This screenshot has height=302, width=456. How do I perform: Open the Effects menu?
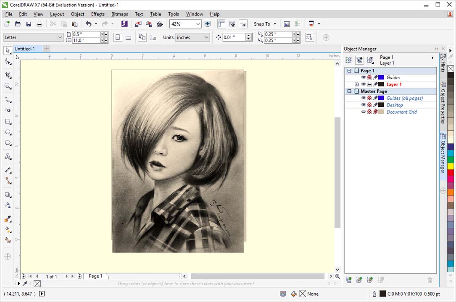[x=98, y=14]
